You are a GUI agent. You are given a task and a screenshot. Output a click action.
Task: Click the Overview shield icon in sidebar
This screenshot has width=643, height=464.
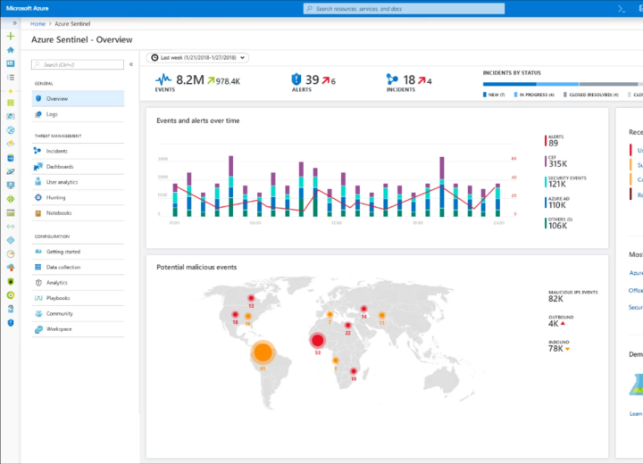[38, 98]
